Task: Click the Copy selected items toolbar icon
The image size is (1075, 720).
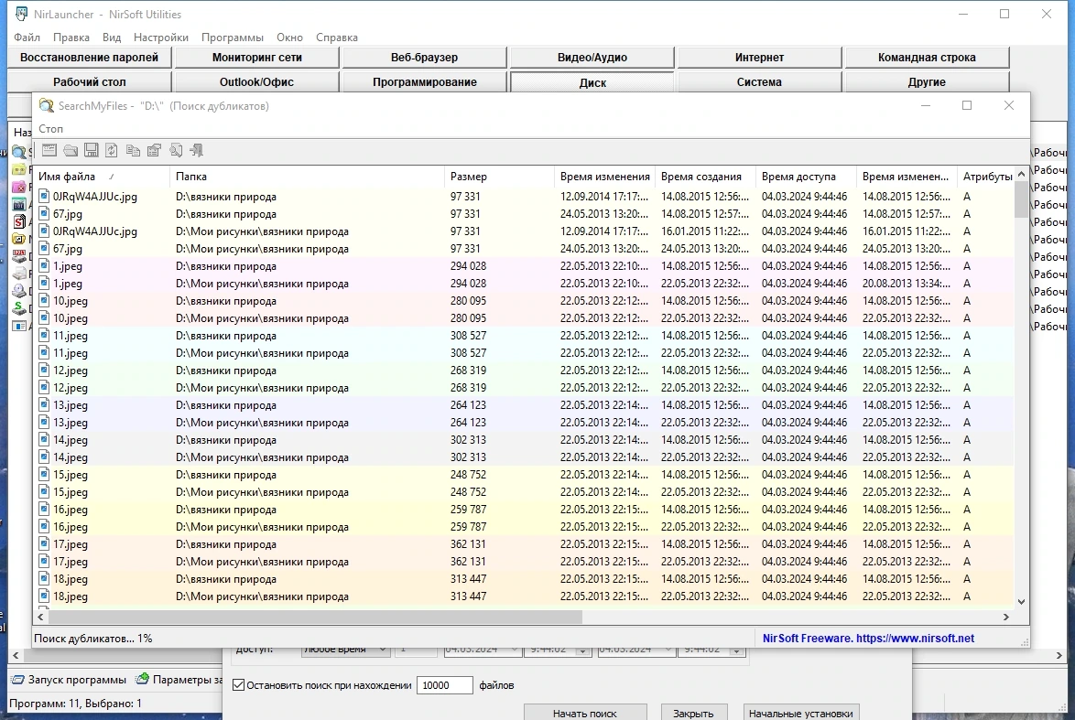Action: (133, 150)
